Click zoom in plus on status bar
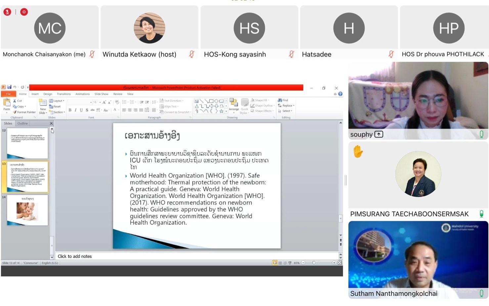489x306 pixels. tap(334, 263)
